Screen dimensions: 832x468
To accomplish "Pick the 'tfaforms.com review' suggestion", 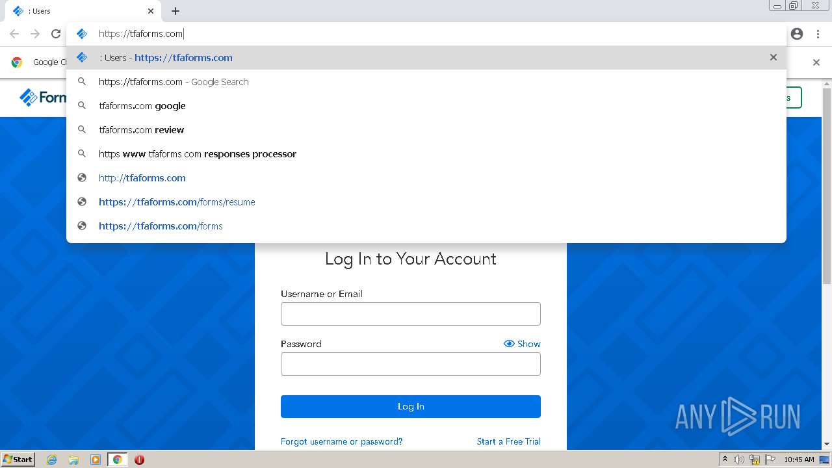I will (x=426, y=129).
